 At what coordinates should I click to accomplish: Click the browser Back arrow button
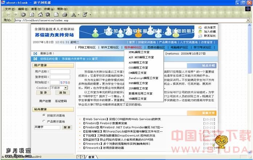point(8,15)
